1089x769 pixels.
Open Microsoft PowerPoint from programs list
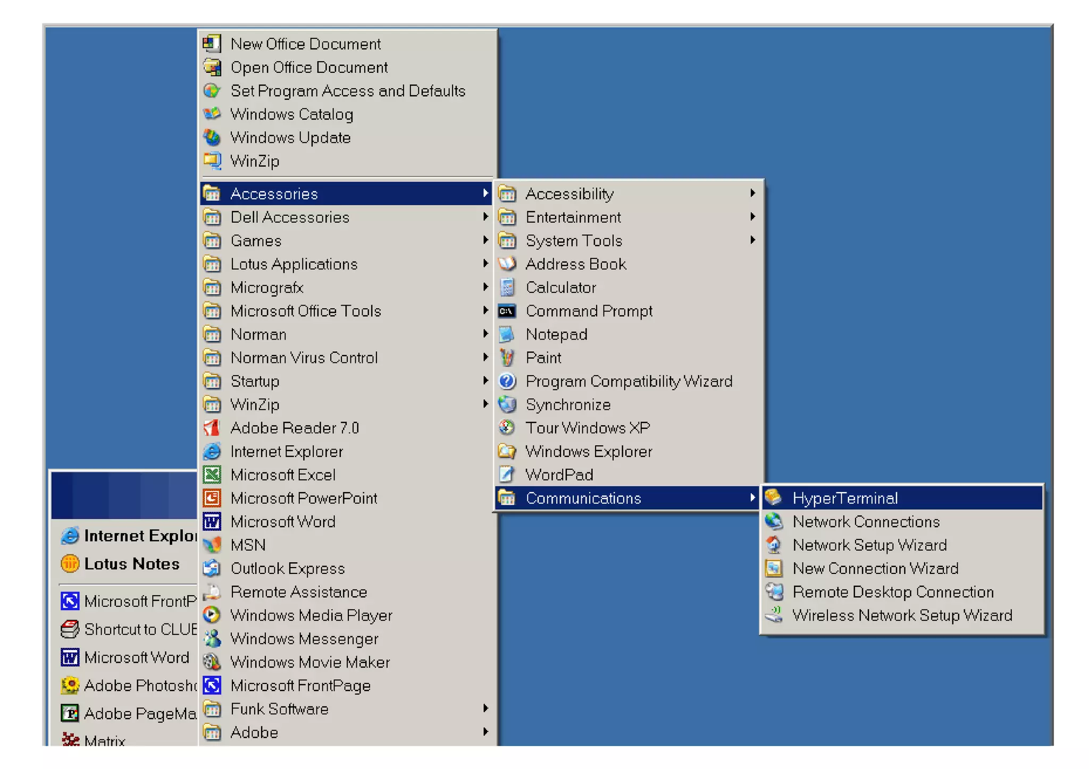pyautogui.click(x=304, y=498)
